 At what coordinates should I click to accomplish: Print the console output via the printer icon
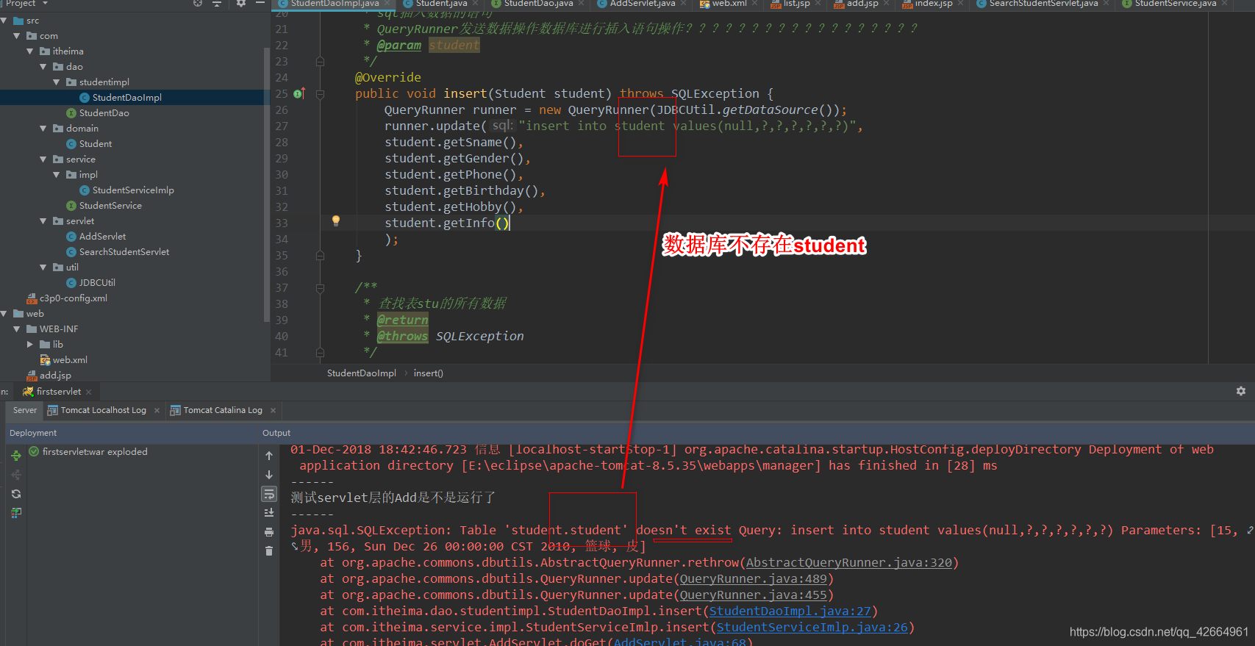point(269,531)
